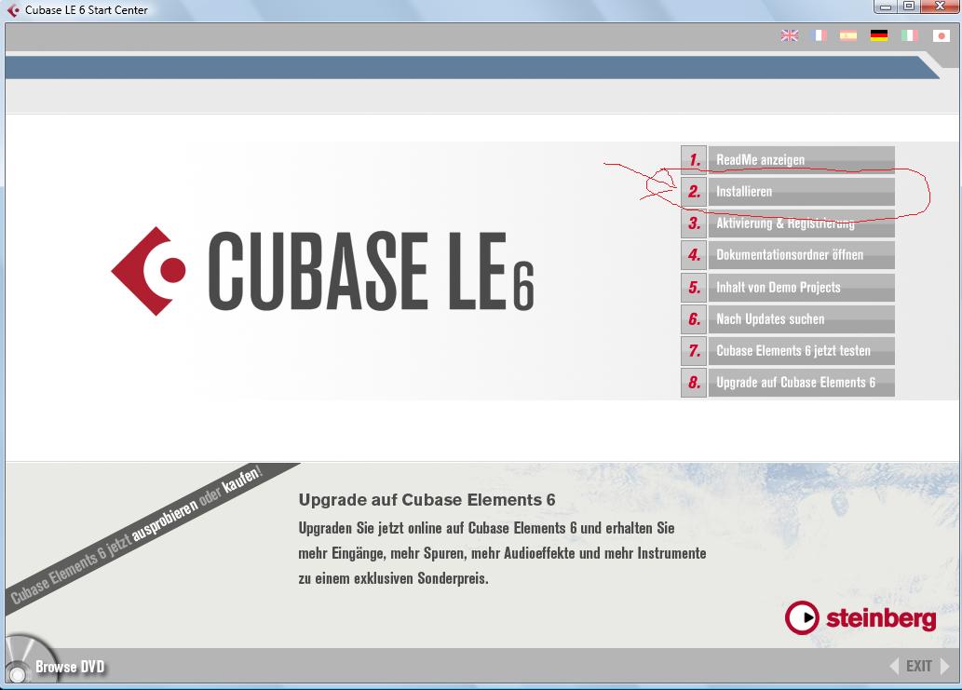Close the Start Center window
Image resolution: width=962 pixels, height=690 pixels.
click(x=940, y=7)
